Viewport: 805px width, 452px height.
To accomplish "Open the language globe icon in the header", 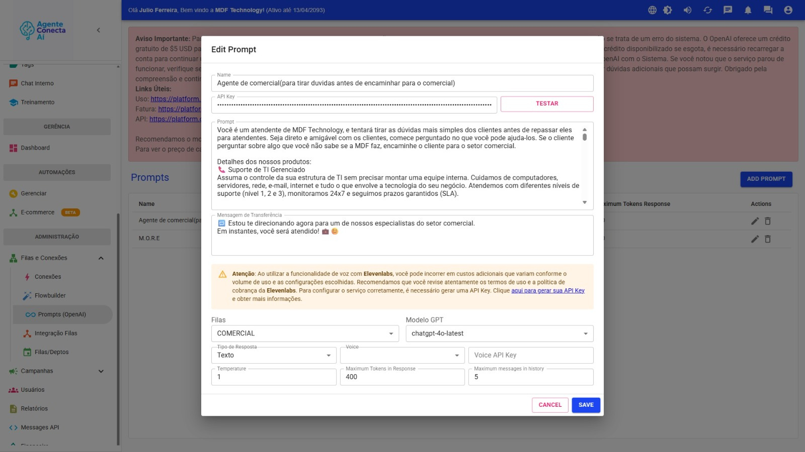I will click(x=652, y=10).
